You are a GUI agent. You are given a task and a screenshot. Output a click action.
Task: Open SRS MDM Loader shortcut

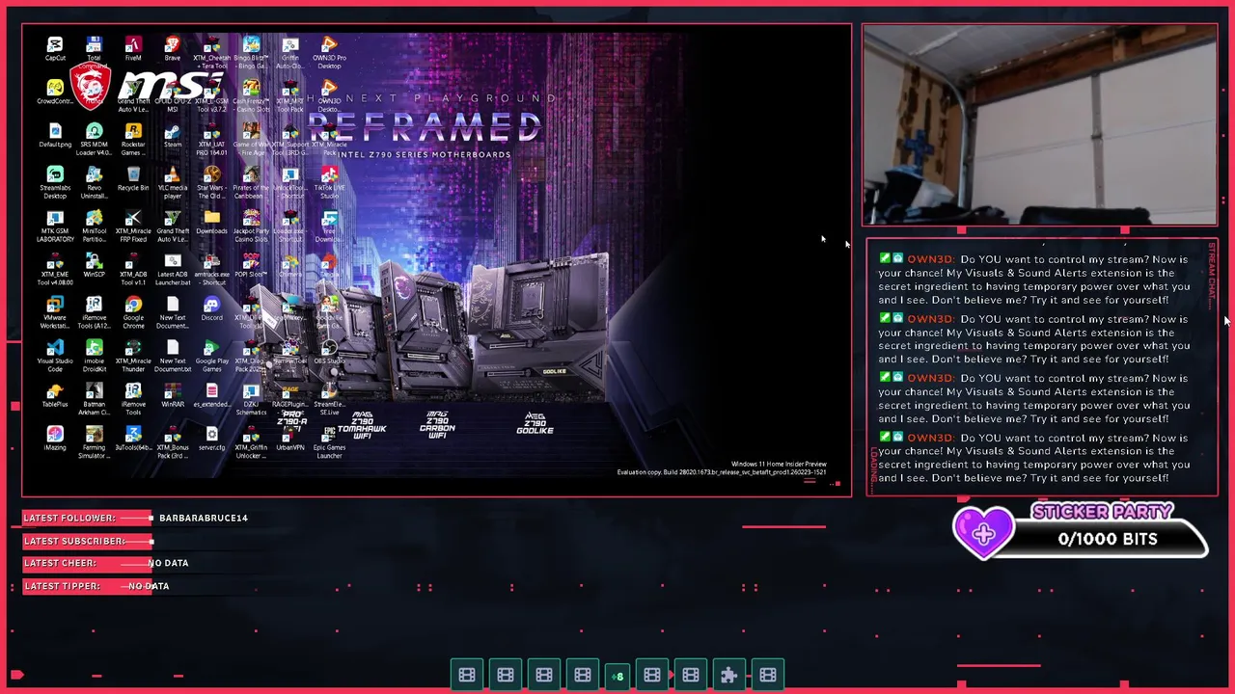[x=94, y=140]
